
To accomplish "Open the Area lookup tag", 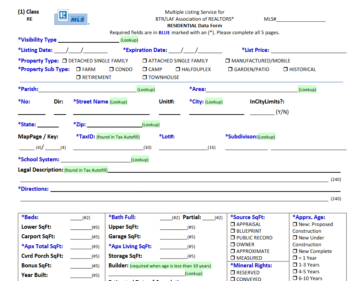I will tap(307, 89).
